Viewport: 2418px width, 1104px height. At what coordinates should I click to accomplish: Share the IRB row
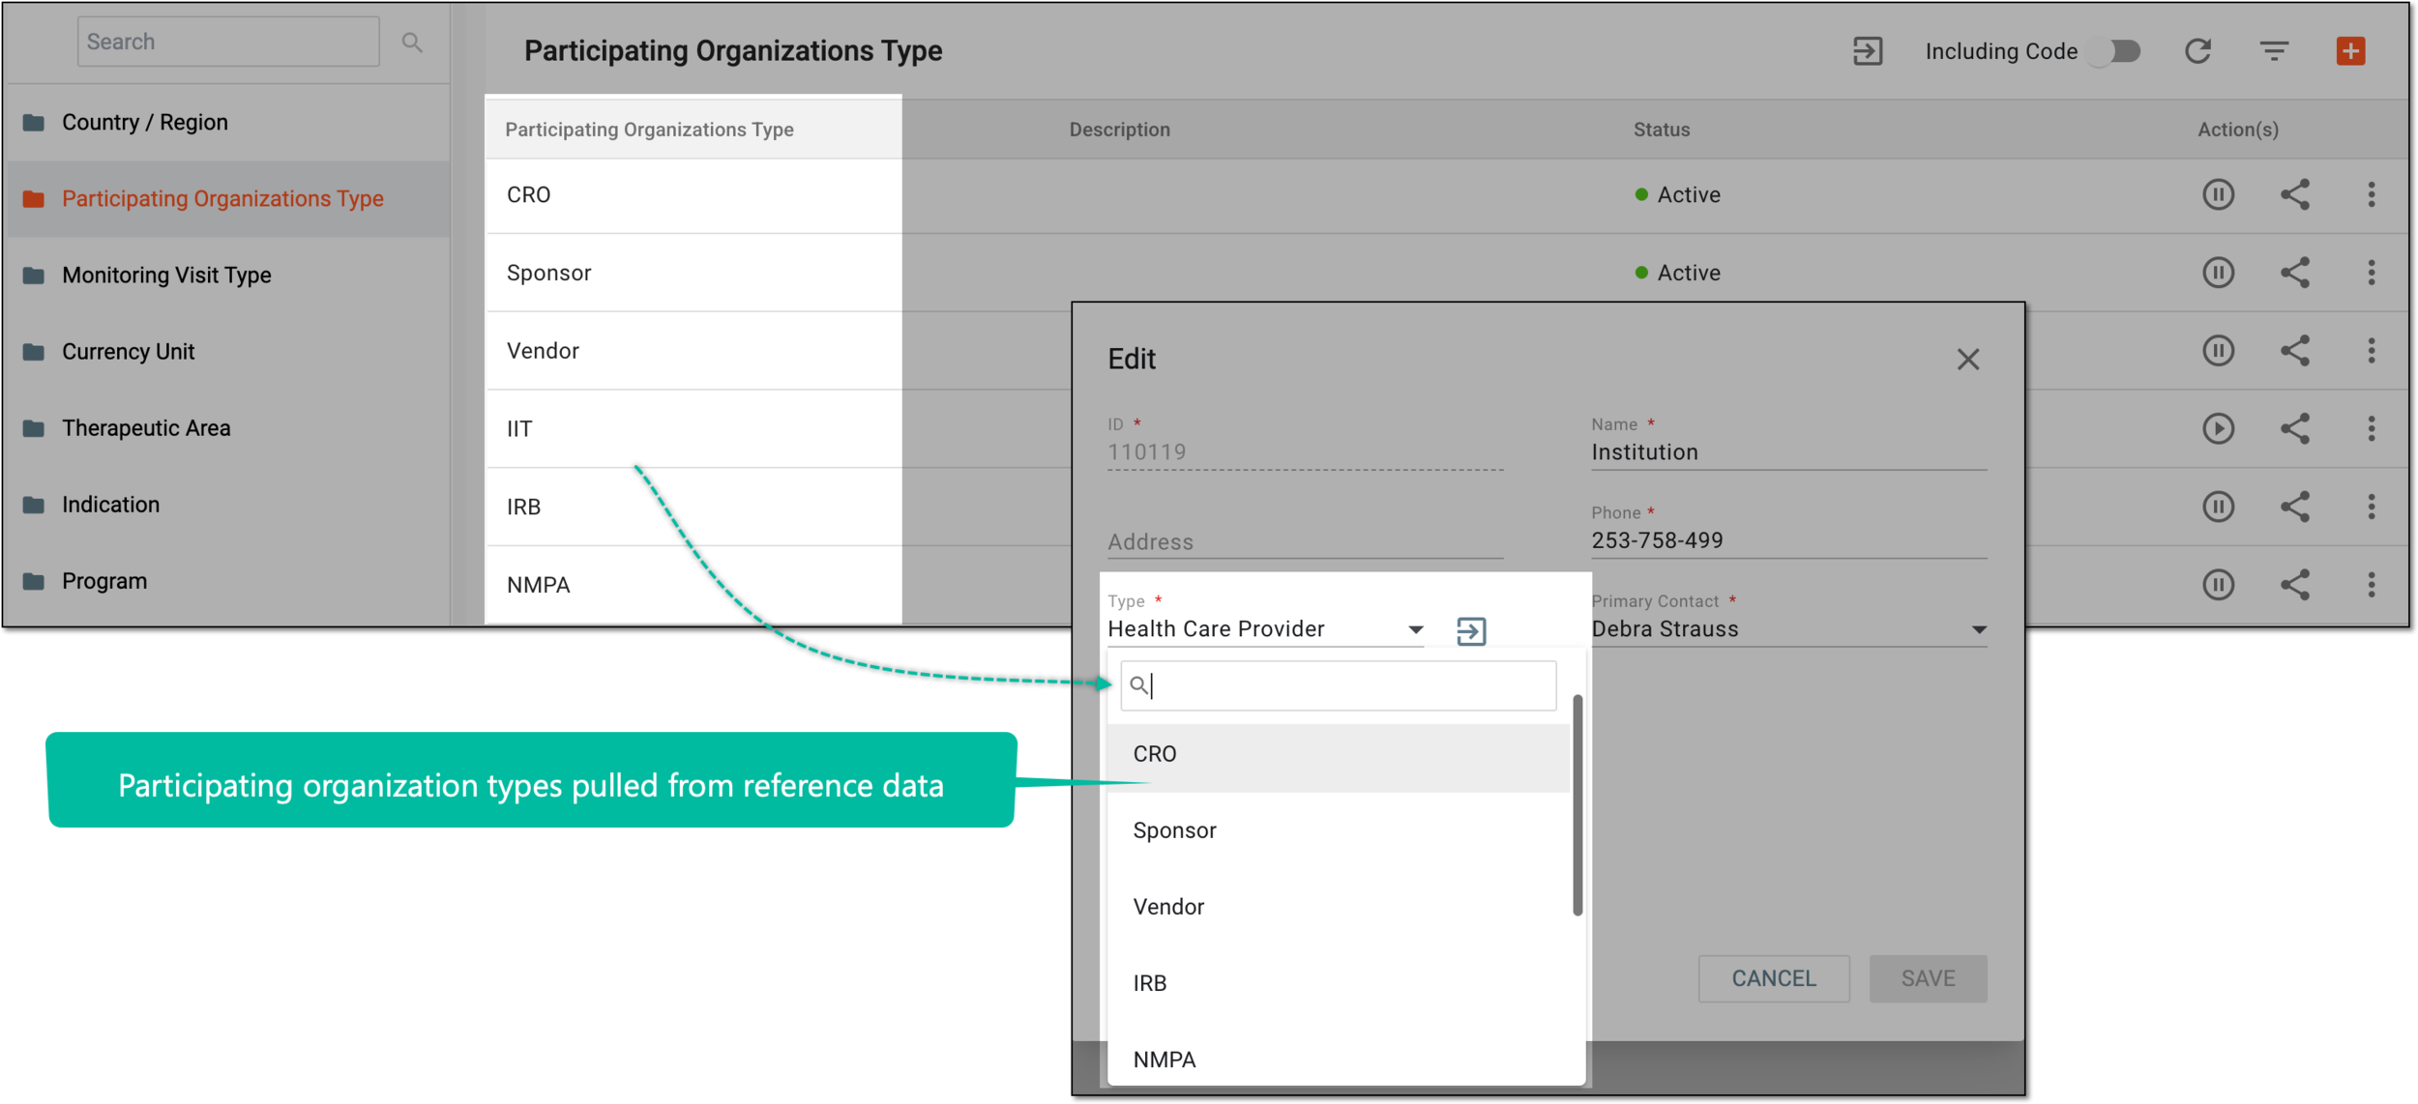[x=2295, y=508]
